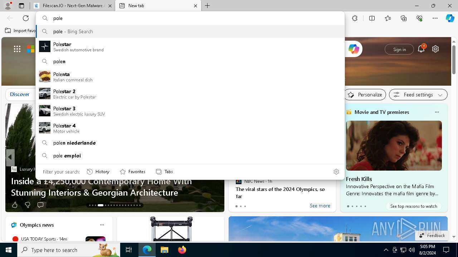The width and height of the screenshot is (458, 257).
Task: Click the Sign in button
Action: pyautogui.click(x=399, y=49)
